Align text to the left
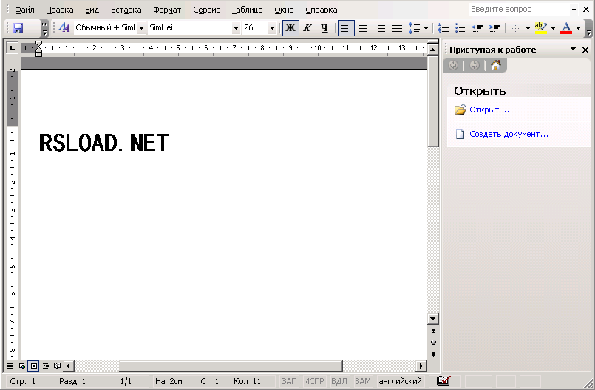The image size is (595, 390). pyautogui.click(x=346, y=28)
